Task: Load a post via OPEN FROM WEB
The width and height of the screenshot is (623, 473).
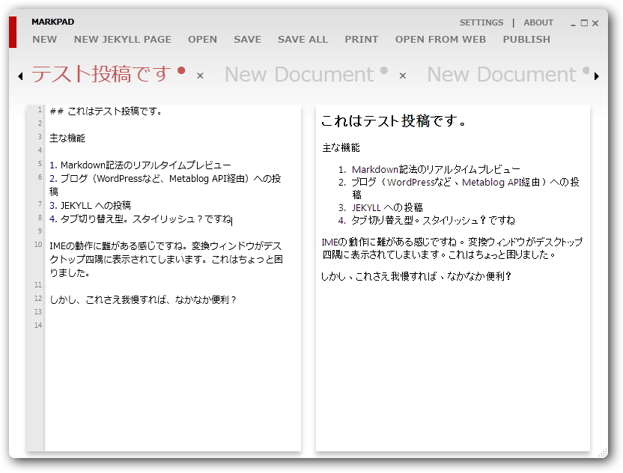Action: click(440, 39)
